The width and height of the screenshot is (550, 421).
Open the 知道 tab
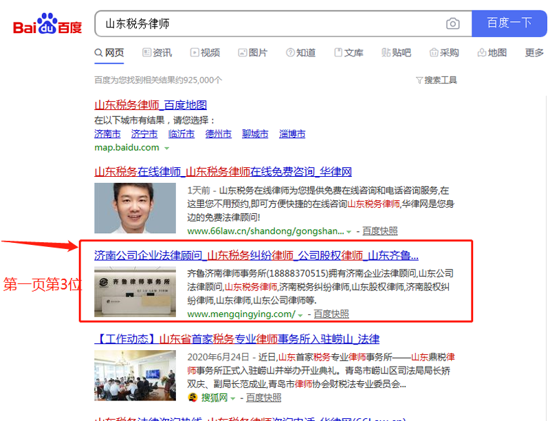(x=300, y=53)
